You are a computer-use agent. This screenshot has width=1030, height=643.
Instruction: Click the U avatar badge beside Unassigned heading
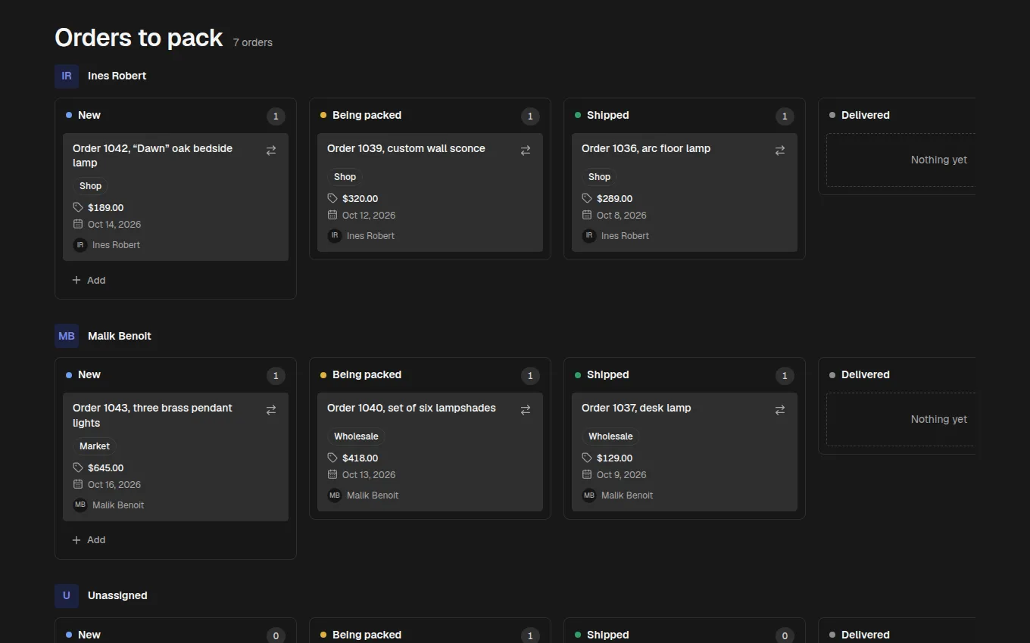point(67,595)
